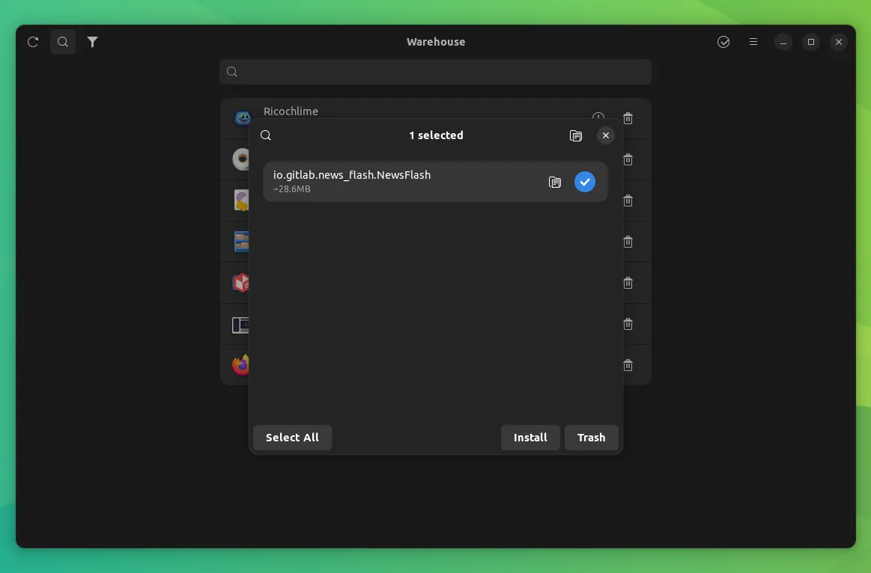Image resolution: width=871 pixels, height=573 pixels.
Task: Uncheck the NewsFlash blue checkmark
Action: [585, 182]
